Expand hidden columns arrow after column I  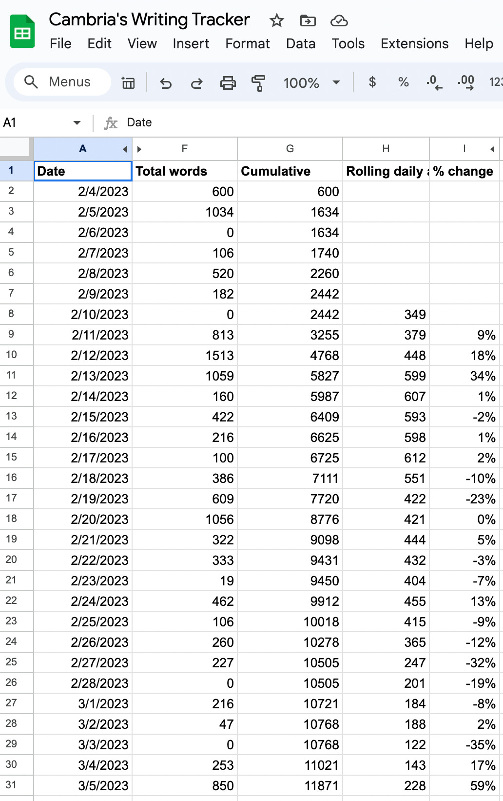pos(492,149)
